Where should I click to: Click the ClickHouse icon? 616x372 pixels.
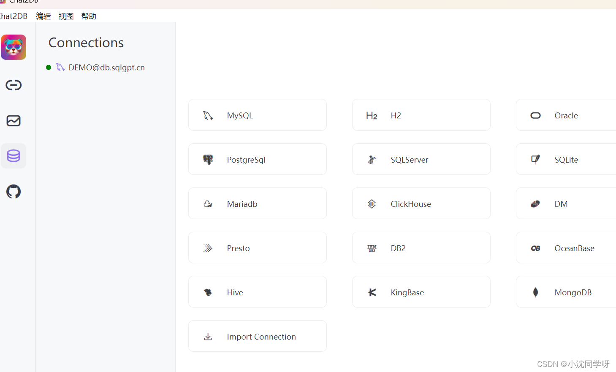tap(372, 204)
